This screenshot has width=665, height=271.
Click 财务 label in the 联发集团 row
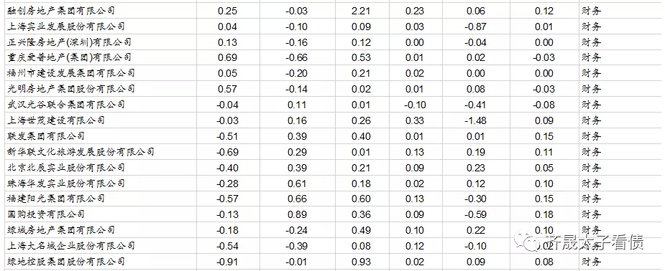tap(591, 136)
